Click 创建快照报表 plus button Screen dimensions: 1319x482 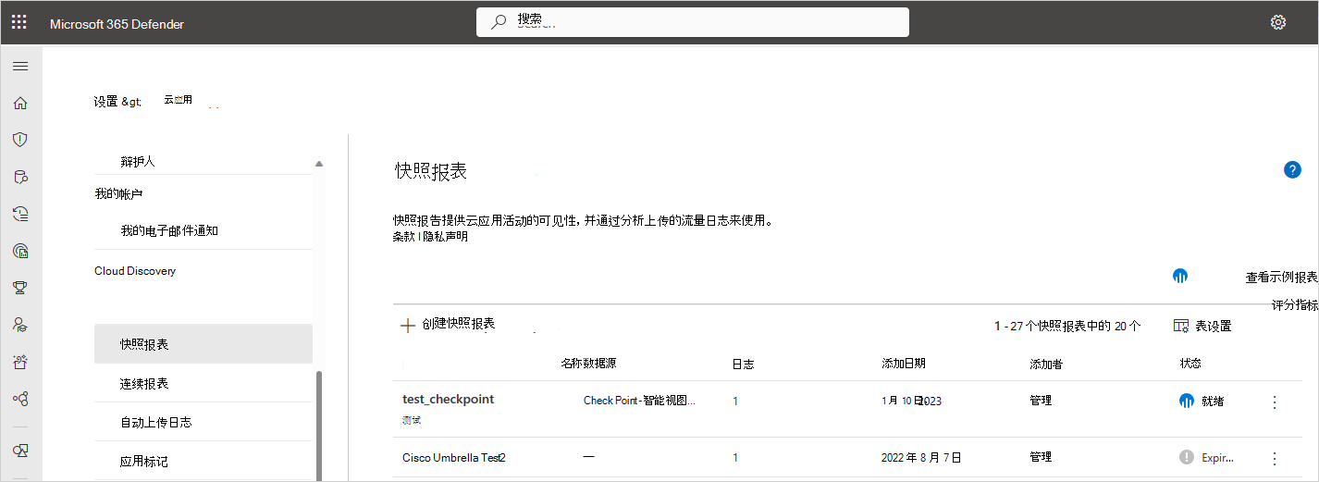pos(448,324)
